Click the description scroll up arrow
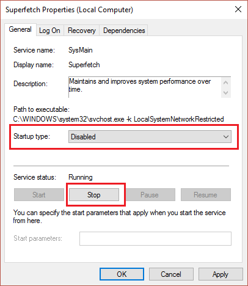This screenshot has height=286, width=248. [225, 82]
